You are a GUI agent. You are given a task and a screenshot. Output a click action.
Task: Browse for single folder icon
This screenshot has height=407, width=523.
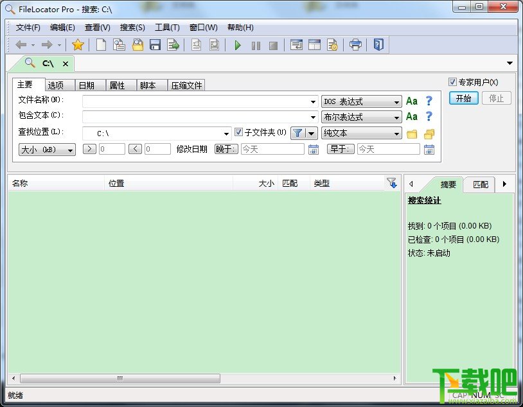[x=412, y=134]
